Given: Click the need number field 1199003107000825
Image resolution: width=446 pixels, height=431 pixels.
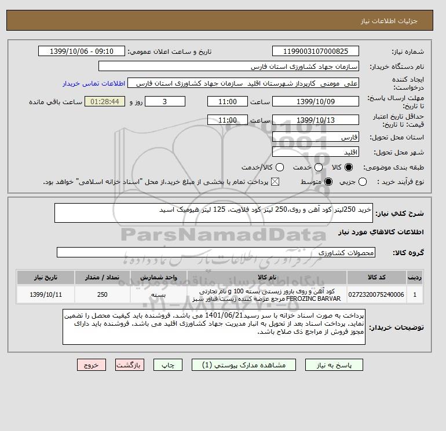Looking at the screenshot, I should 316,51.
